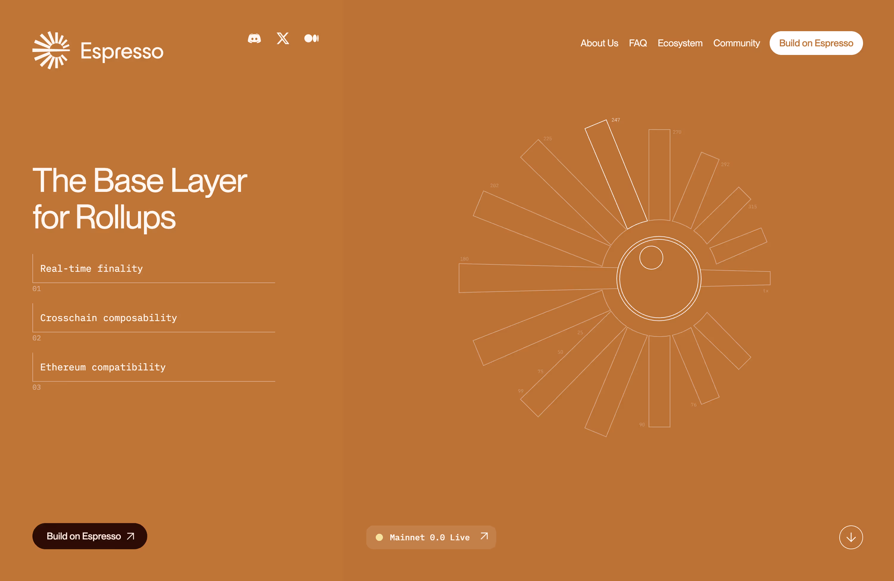The width and height of the screenshot is (894, 581).
Task: Click the scroll-down arrow circle icon
Action: point(851,537)
